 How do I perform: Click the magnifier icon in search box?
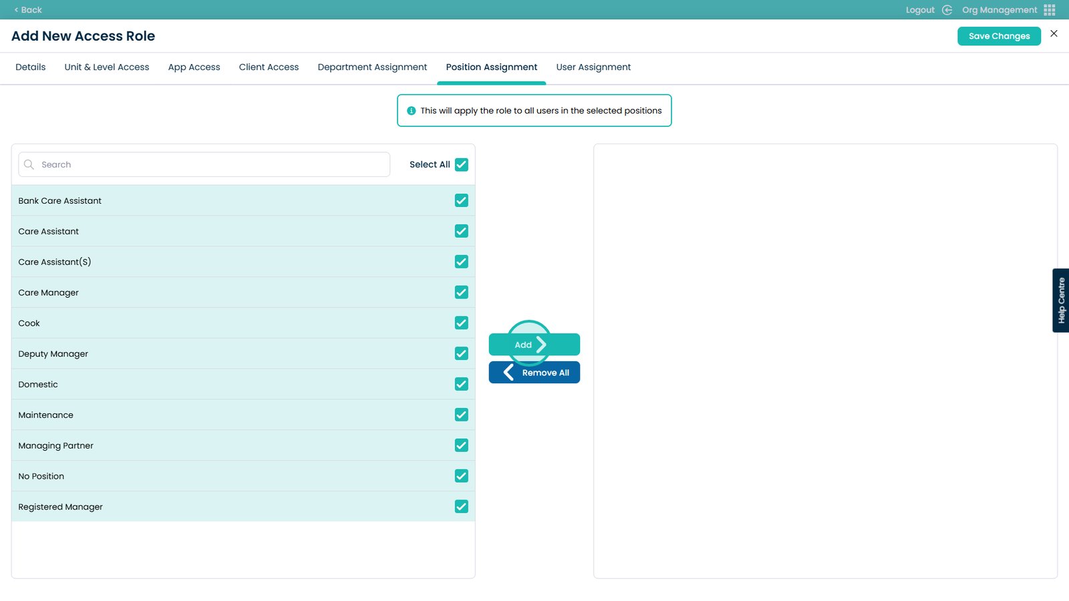pyautogui.click(x=29, y=164)
